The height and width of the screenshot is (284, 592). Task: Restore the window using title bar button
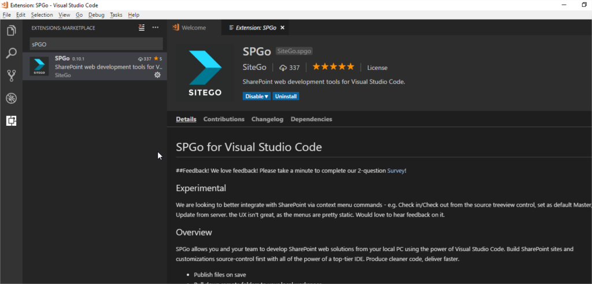(584, 5)
